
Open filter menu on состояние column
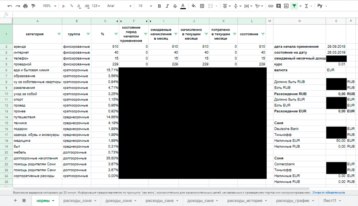click(x=263, y=34)
